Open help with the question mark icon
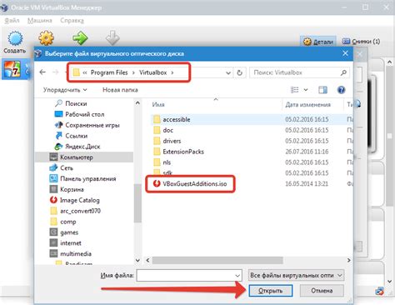Viewport: 395px width, 305px height. (341, 90)
